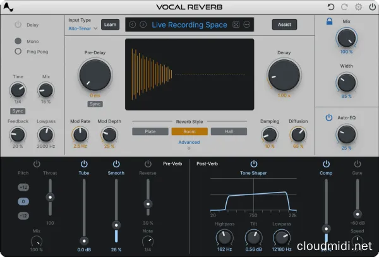Click the Learn button
The width and height of the screenshot is (379, 257).
point(110,25)
